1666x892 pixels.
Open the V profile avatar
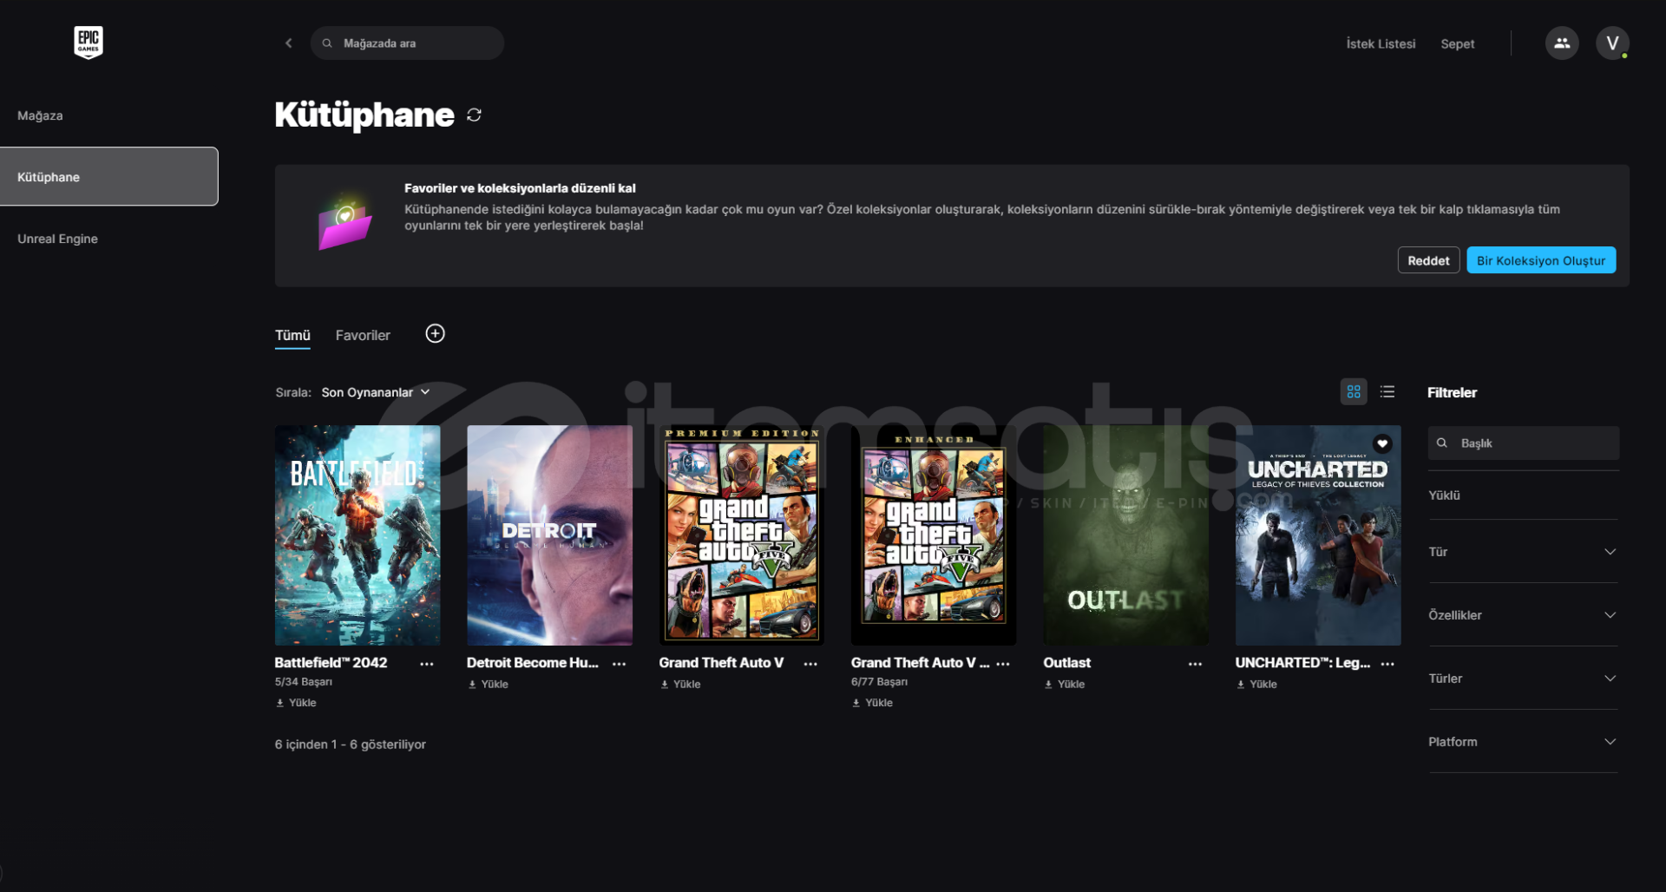[x=1612, y=43]
